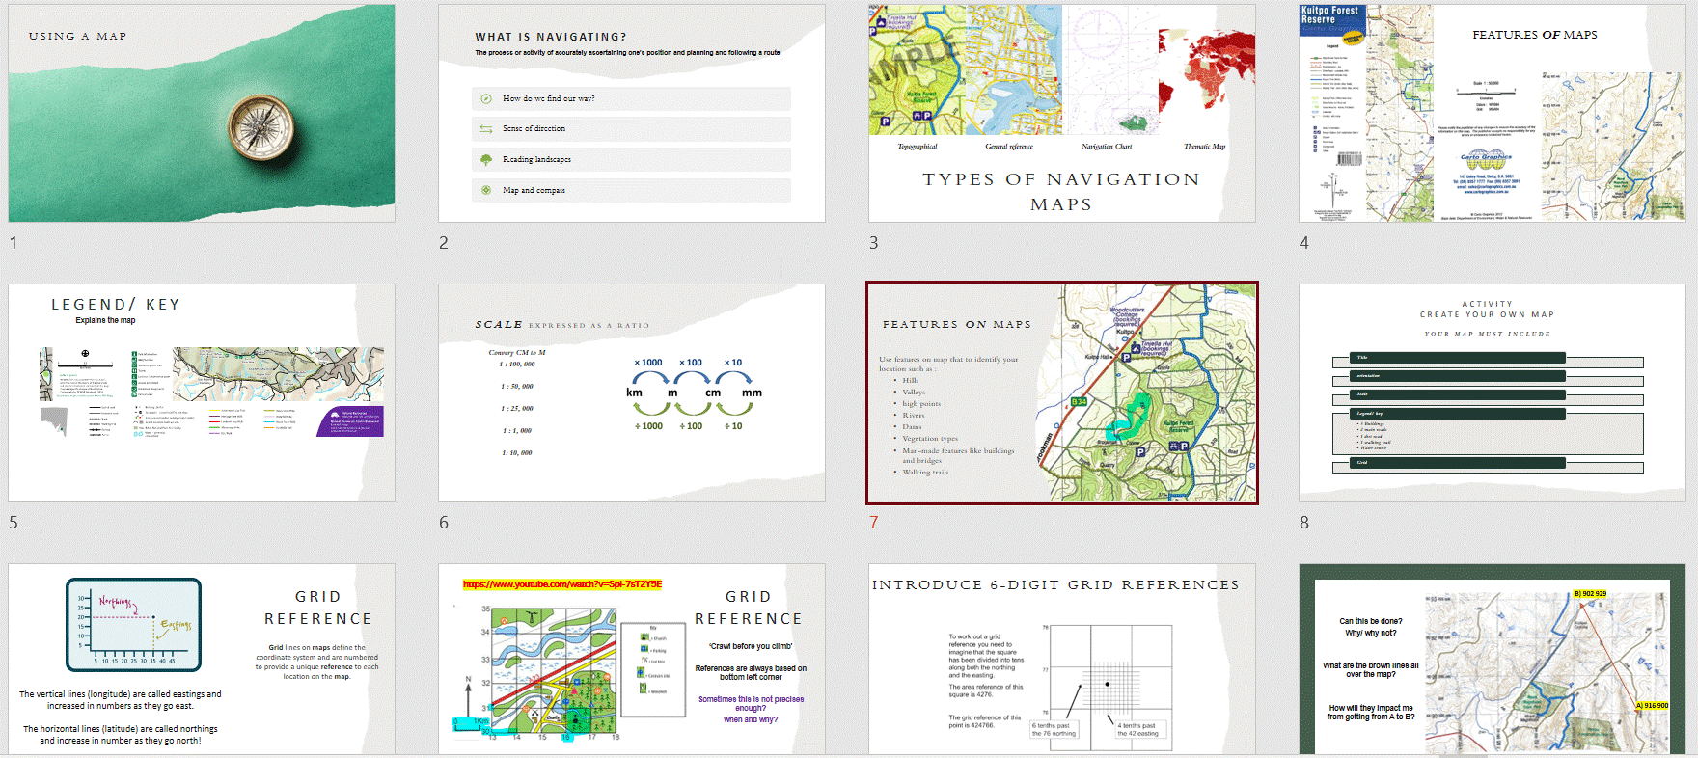The width and height of the screenshot is (1698, 758).
Task: Open the Grid Reference slide with YouTube link
Action: coord(632,659)
